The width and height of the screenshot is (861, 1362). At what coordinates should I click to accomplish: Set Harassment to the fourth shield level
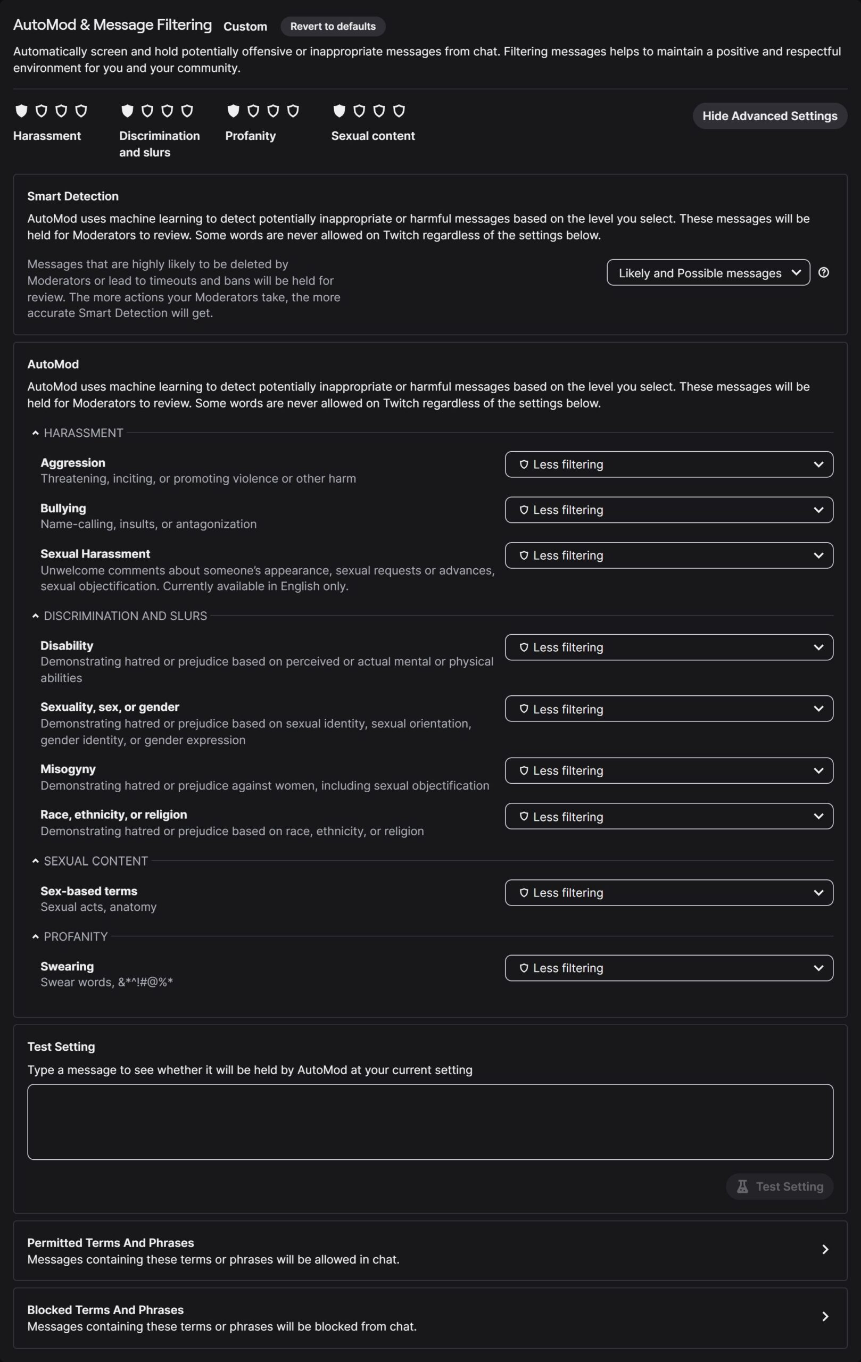coord(81,111)
